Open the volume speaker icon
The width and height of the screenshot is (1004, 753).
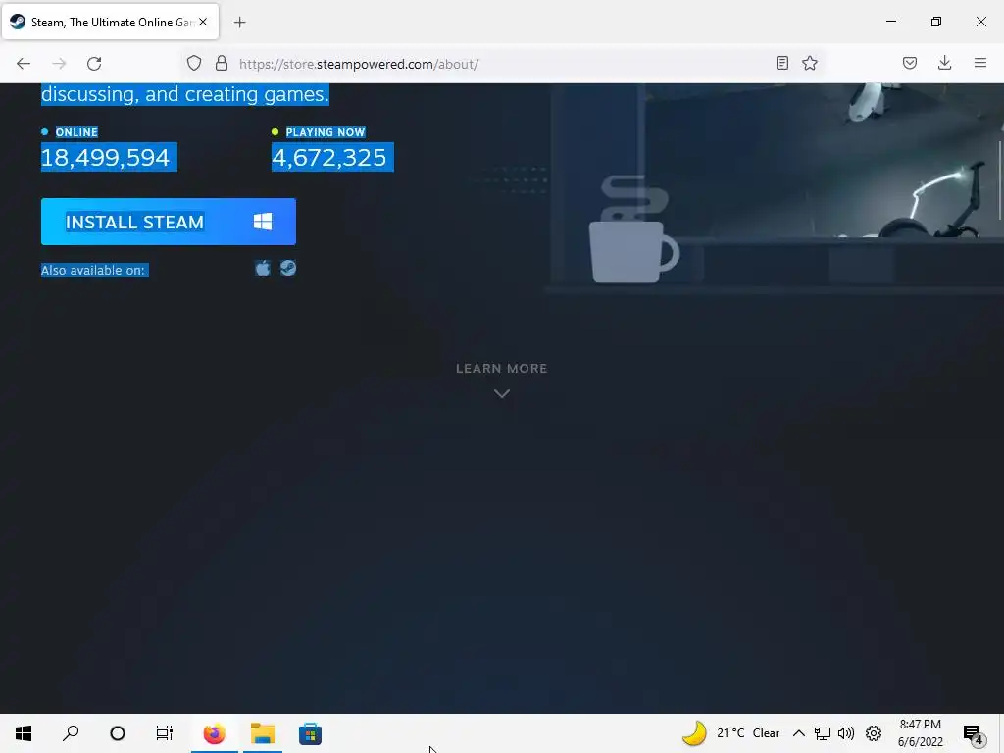pyautogui.click(x=846, y=733)
